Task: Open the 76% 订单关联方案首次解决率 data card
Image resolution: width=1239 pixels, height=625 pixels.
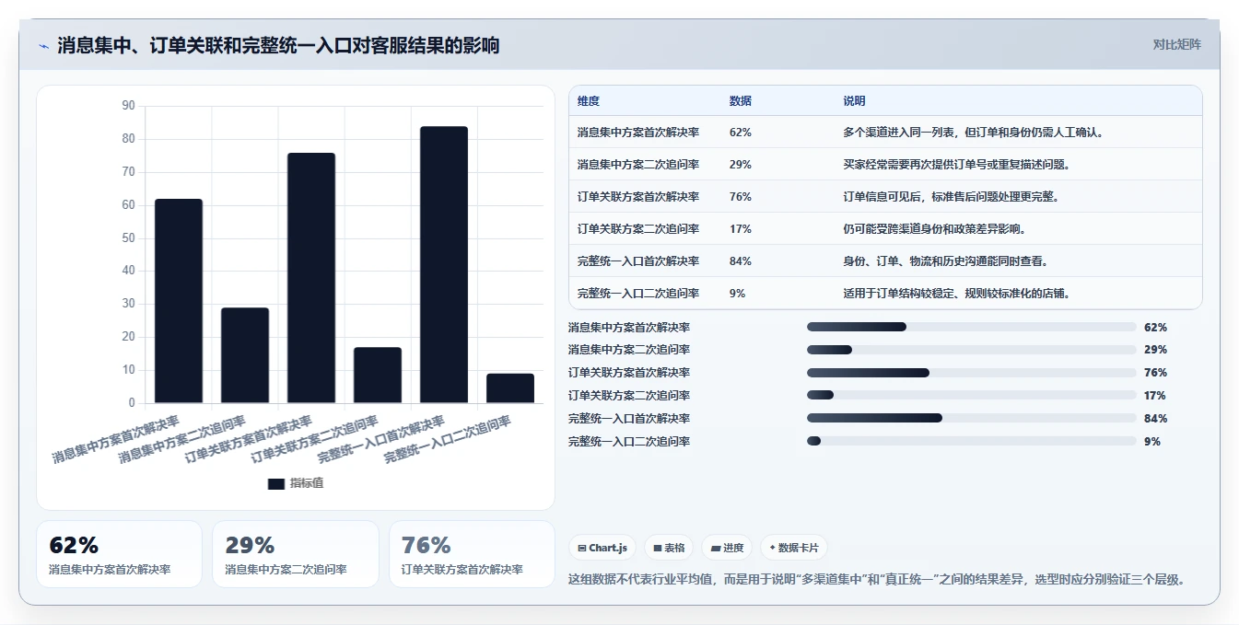Action: point(472,554)
